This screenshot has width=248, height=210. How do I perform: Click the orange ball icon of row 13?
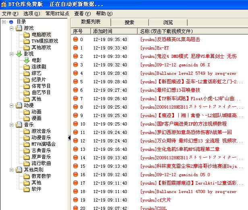[76, 149]
